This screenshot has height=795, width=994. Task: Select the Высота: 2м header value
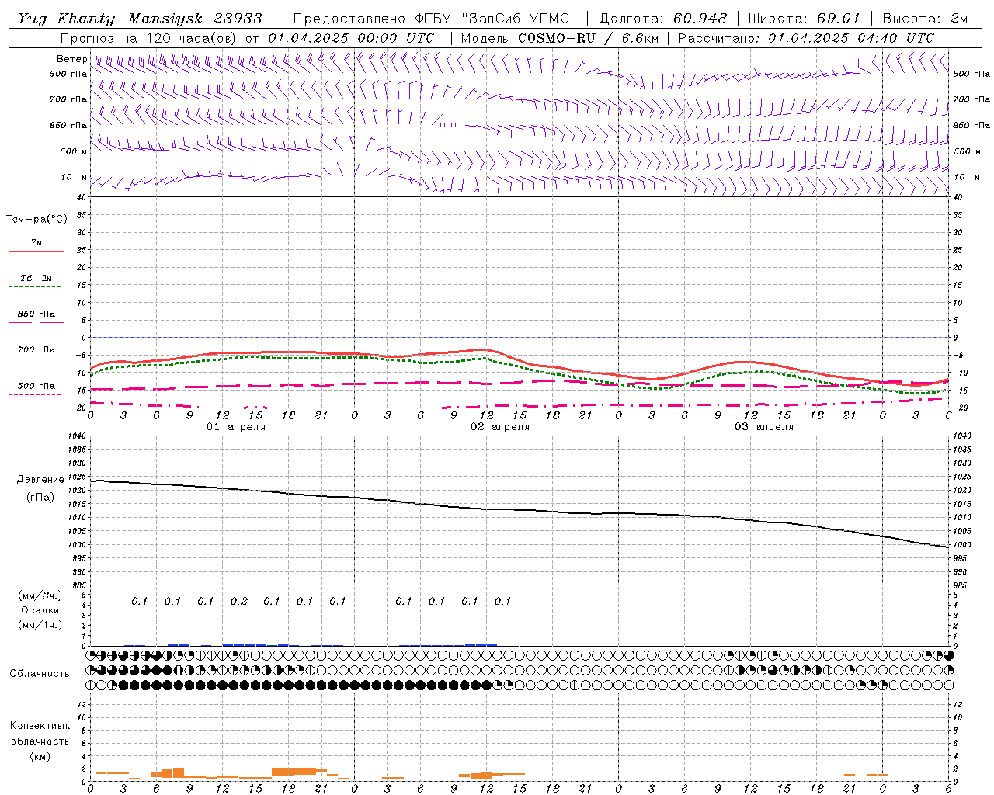pyautogui.click(x=925, y=19)
